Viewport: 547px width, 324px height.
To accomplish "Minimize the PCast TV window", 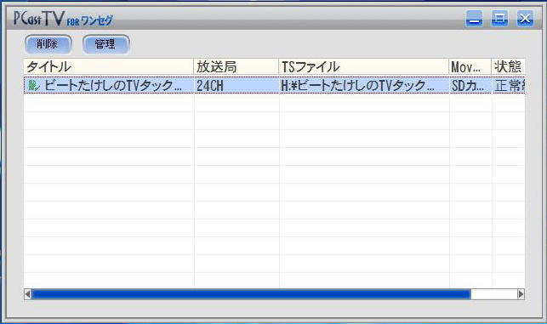I will pyautogui.click(x=474, y=19).
